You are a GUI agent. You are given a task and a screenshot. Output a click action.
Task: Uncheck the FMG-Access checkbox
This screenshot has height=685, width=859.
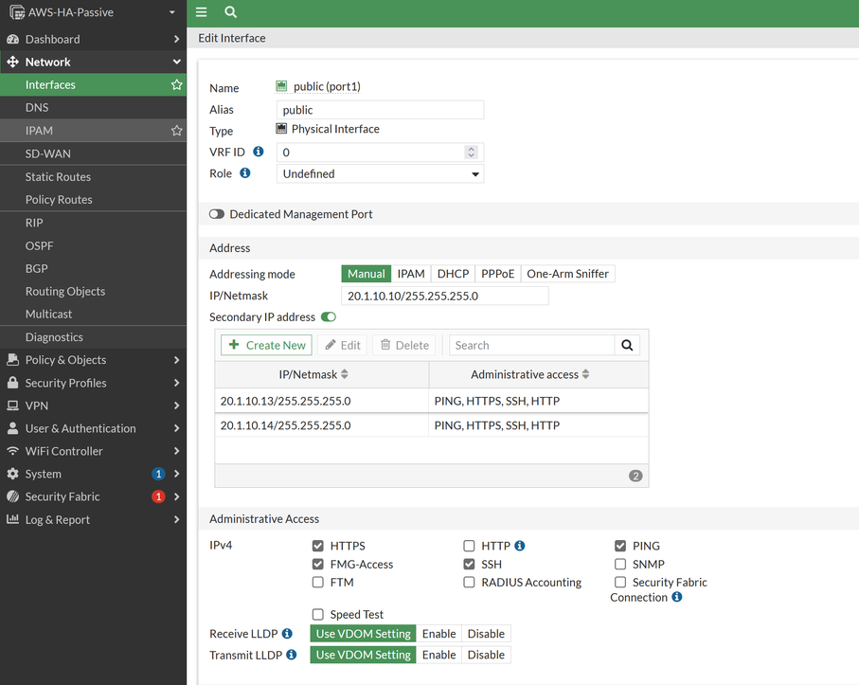click(318, 564)
